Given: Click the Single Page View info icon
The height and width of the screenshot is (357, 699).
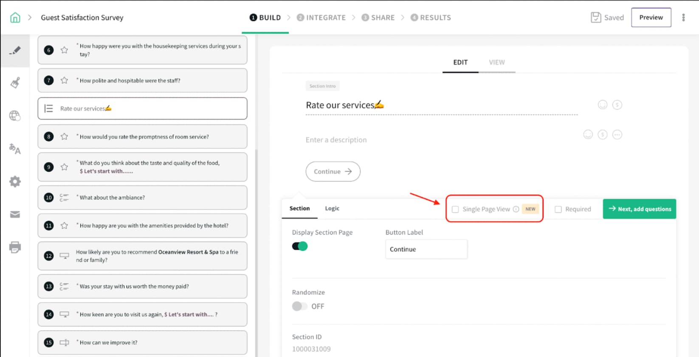Looking at the screenshot, I should 516,209.
